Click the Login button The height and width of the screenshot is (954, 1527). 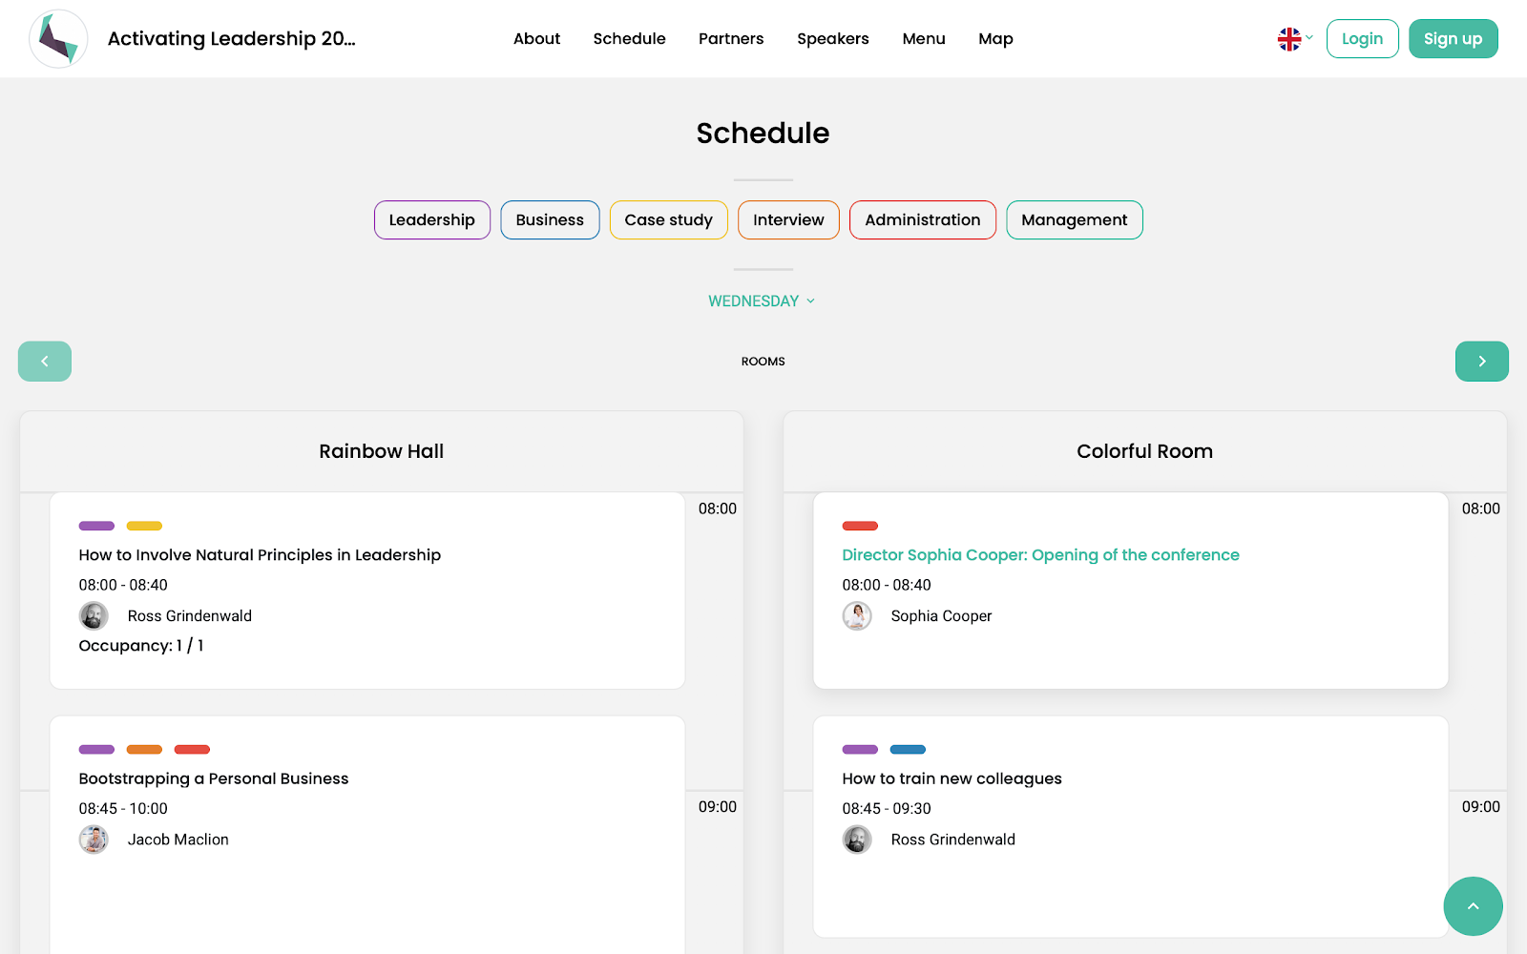[x=1363, y=39]
